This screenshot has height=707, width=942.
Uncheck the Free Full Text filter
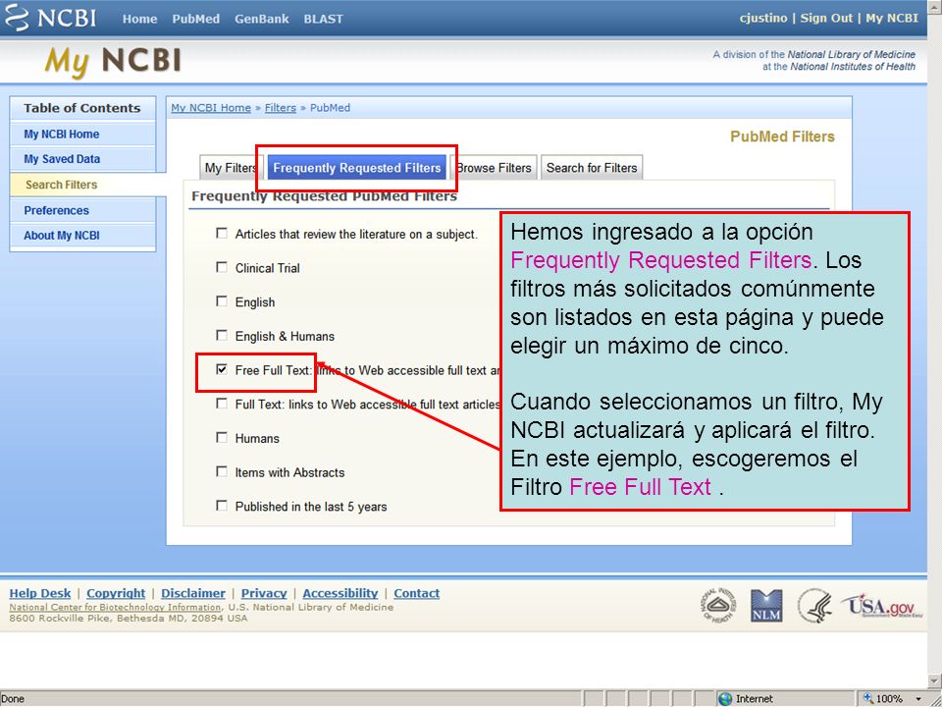222,369
